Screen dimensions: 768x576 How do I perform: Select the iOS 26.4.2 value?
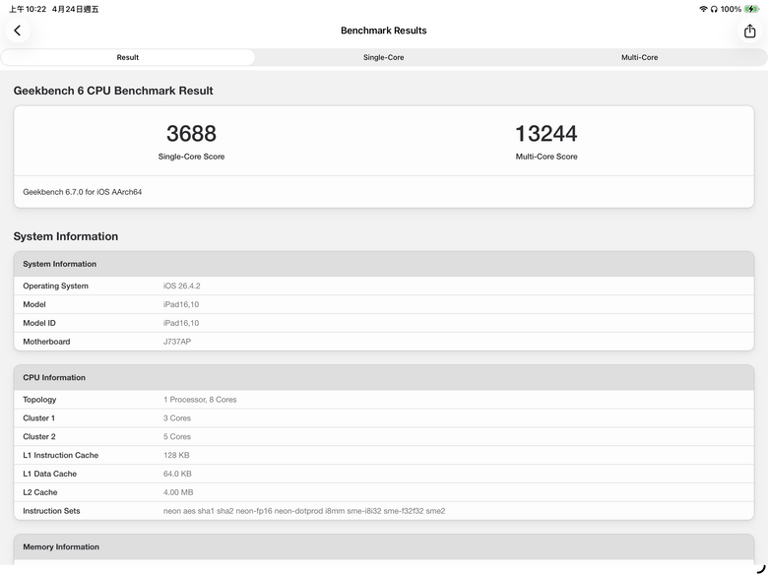pyautogui.click(x=182, y=286)
